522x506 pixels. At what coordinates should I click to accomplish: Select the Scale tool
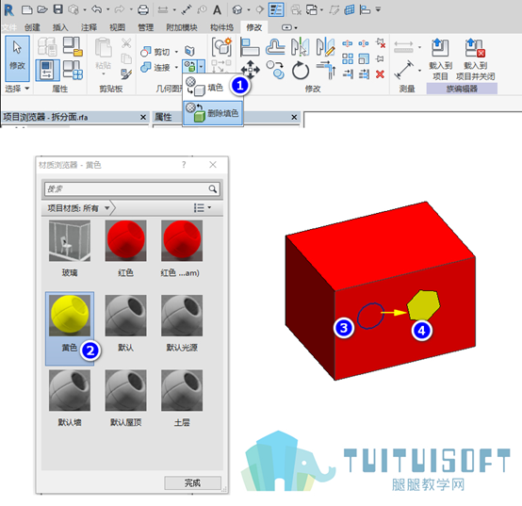(x=364, y=59)
